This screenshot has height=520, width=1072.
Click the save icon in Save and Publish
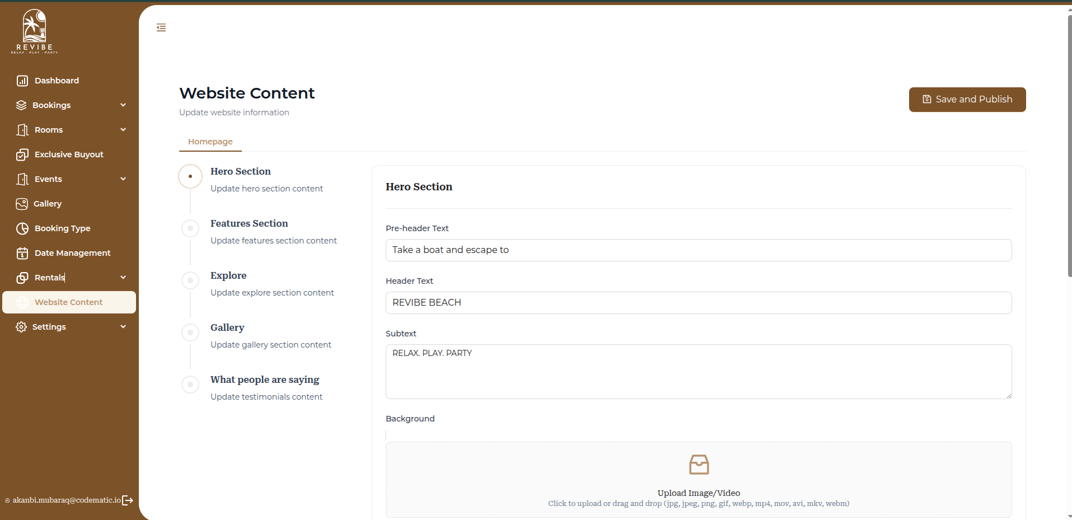point(926,99)
